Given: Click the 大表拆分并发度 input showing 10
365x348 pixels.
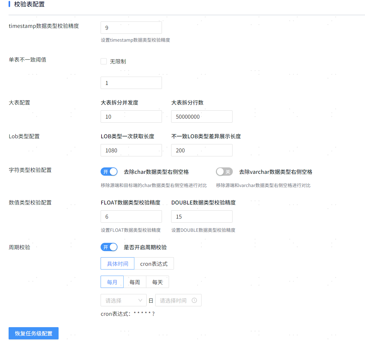Looking at the screenshot, I should (x=131, y=117).
